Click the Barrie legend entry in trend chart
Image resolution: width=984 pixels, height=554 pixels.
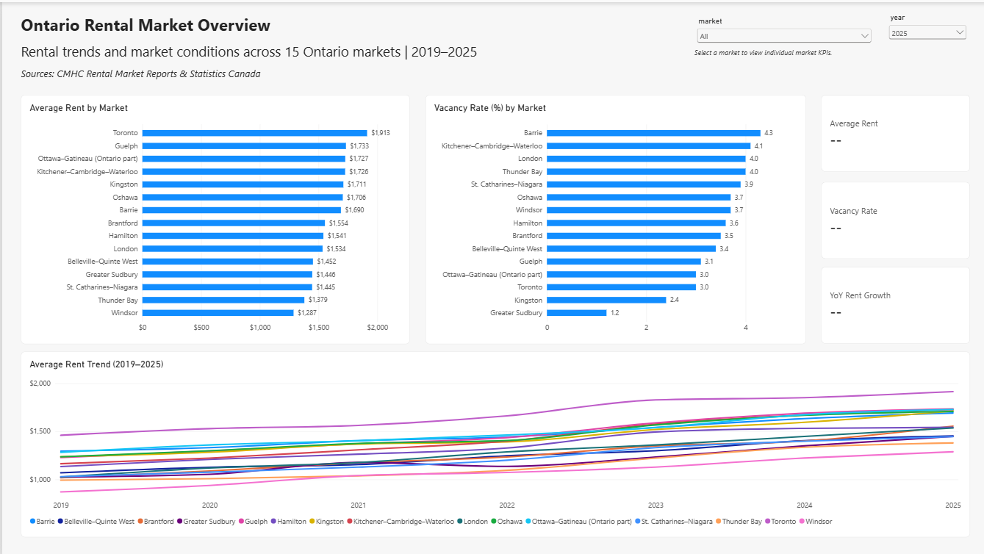(x=42, y=522)
